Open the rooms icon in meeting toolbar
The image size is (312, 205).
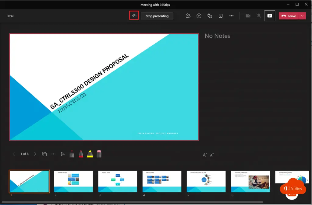(221, 16)
